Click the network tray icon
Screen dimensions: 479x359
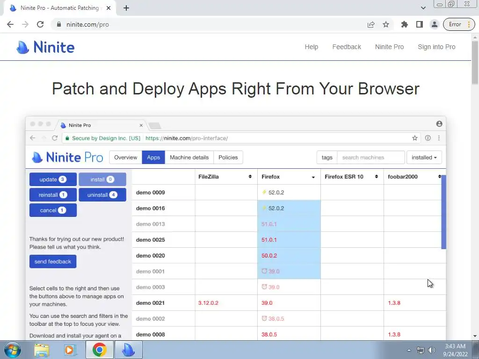[421, 350]
